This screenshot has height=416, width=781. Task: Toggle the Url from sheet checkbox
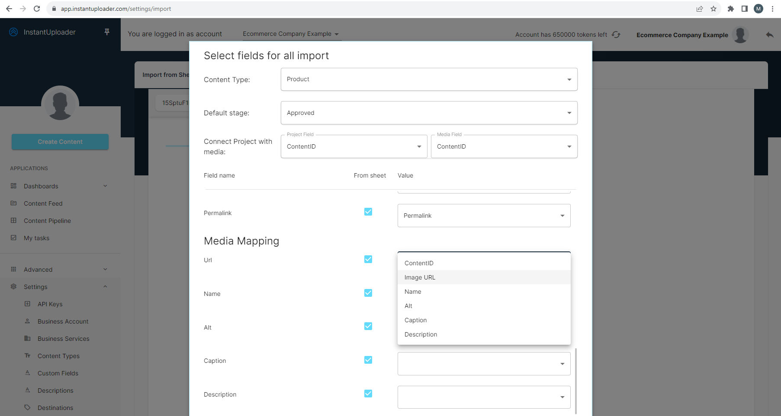click(x=368, y=259)
